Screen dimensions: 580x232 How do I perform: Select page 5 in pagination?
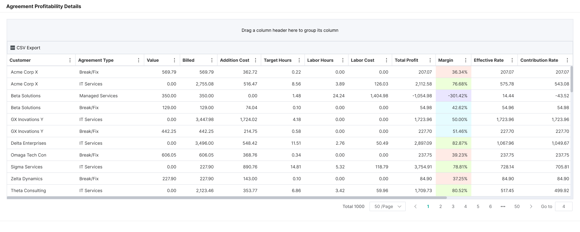478,206
